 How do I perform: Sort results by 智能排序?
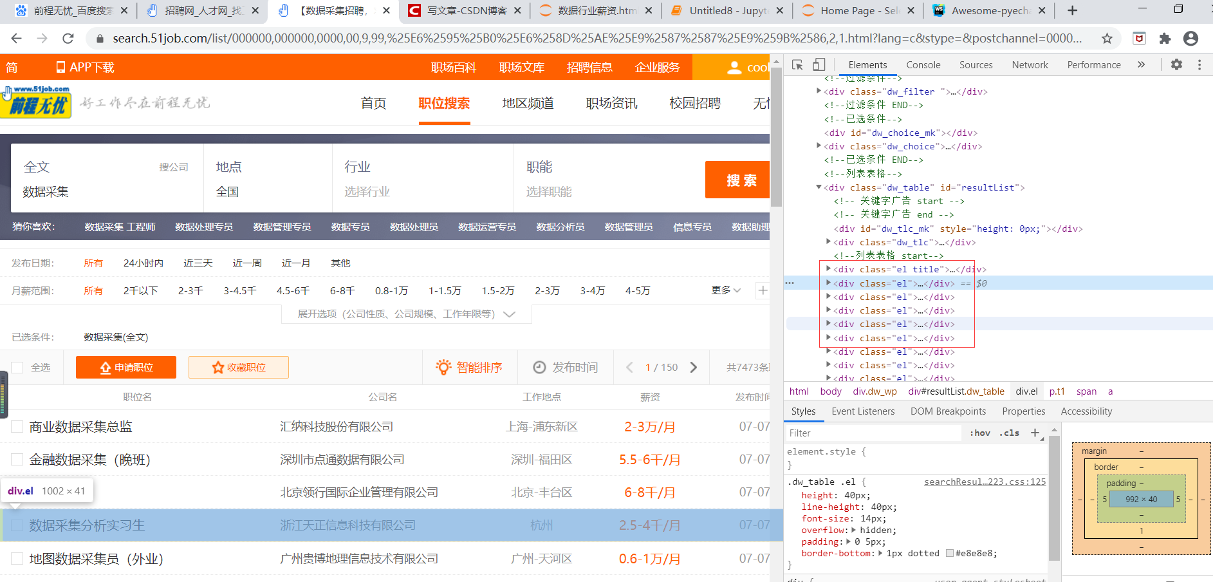(x=468, y=367)
